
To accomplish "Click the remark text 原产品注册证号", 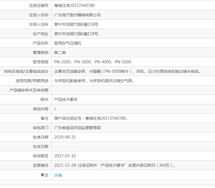I will [x=91, y=118].
